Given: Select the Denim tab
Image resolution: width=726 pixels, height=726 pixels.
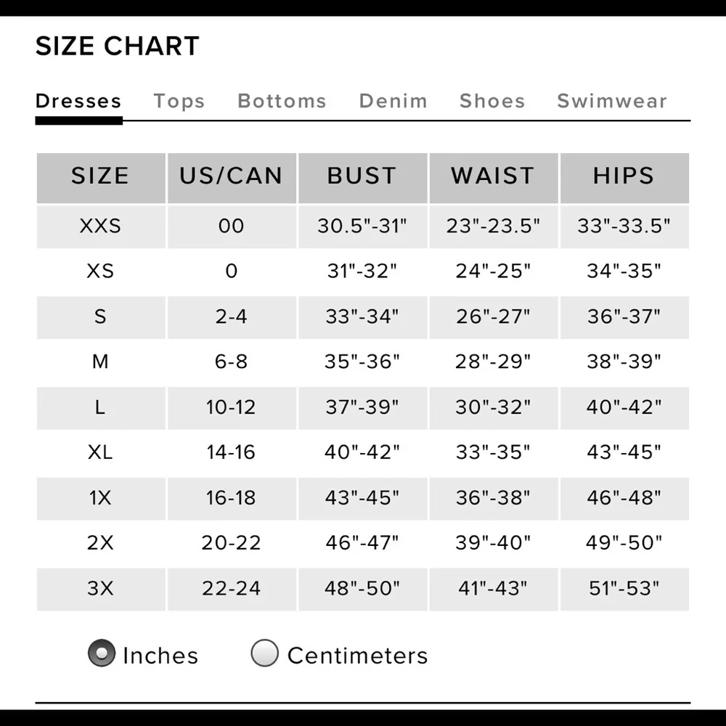Looking at the screenshot, I should pos(393,101).
